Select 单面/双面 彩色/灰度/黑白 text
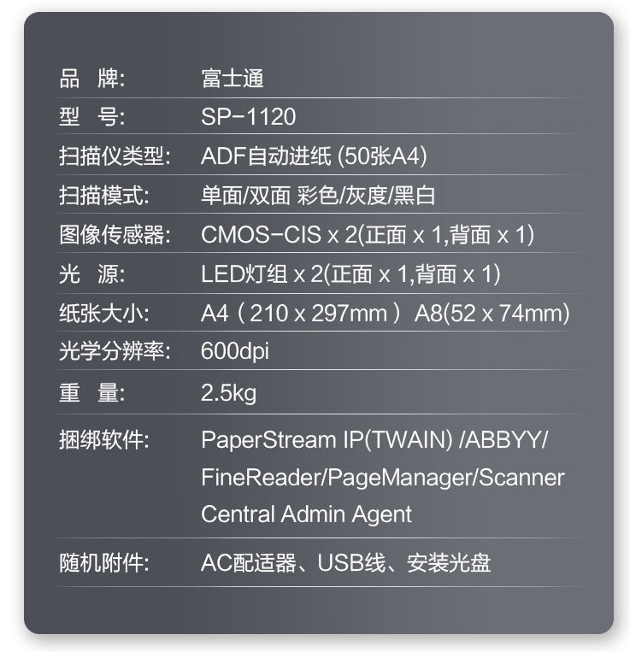The height and width of the screenshot is (652, 630). (318, 196)
